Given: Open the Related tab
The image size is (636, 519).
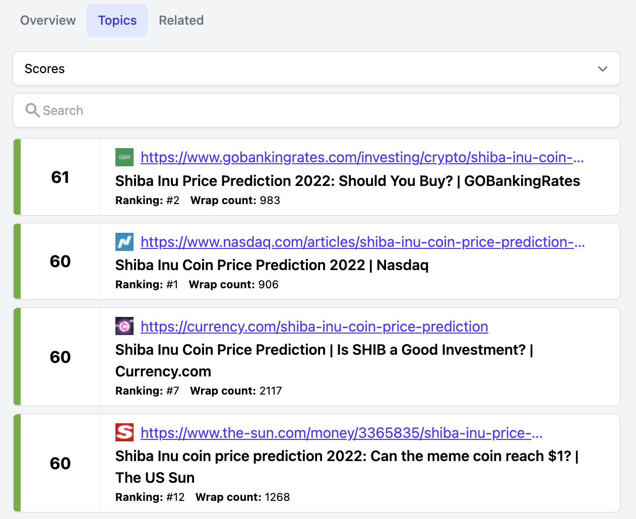Looking at the screenshot, I should (x=181, y=21).
